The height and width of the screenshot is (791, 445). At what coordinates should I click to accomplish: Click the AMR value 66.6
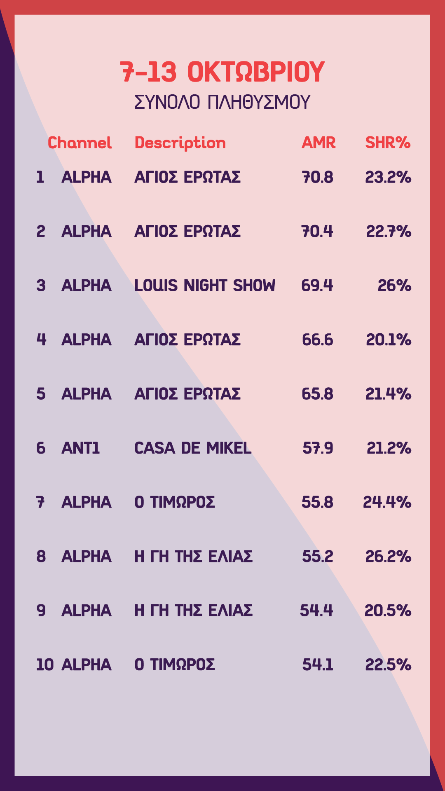tap(317, 340)
